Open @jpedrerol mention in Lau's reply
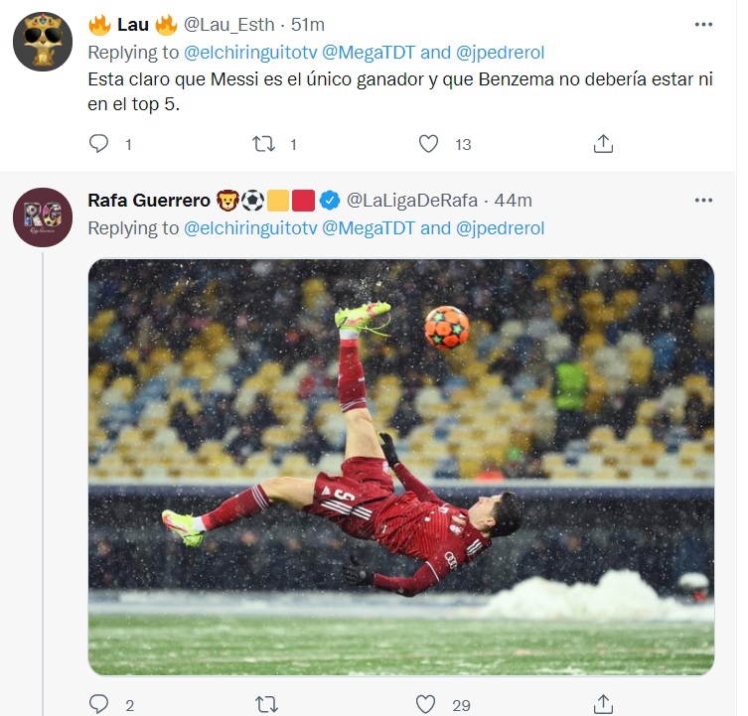748x716 pixels. (x=500, y=52)
